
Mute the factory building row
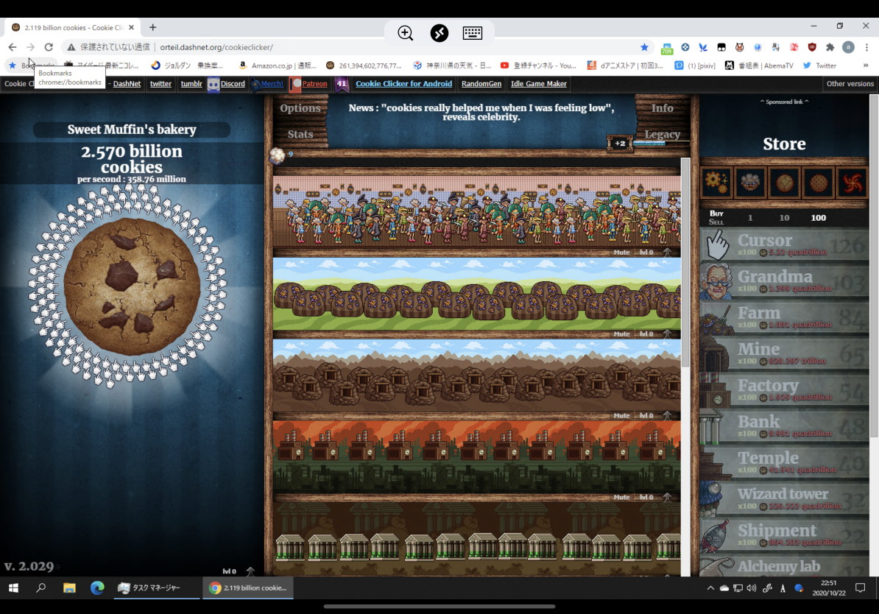point(621,497)
